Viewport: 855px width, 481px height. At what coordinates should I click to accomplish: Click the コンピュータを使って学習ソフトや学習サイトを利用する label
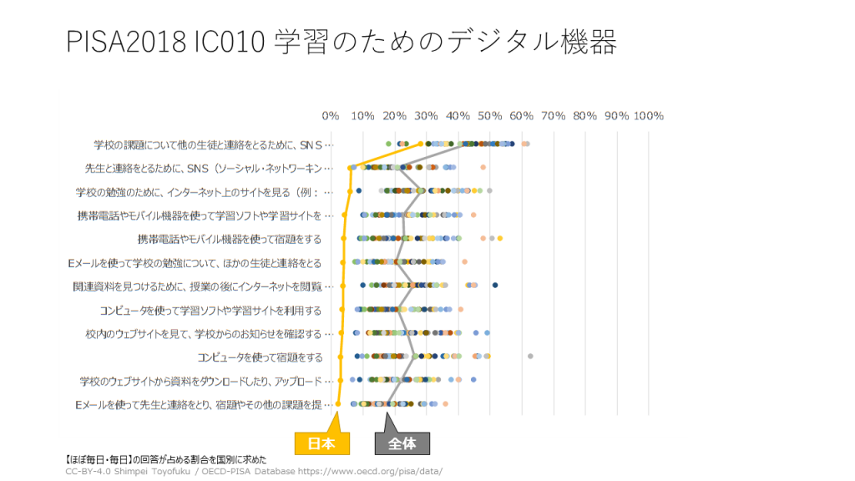click(x=210, y=311)
